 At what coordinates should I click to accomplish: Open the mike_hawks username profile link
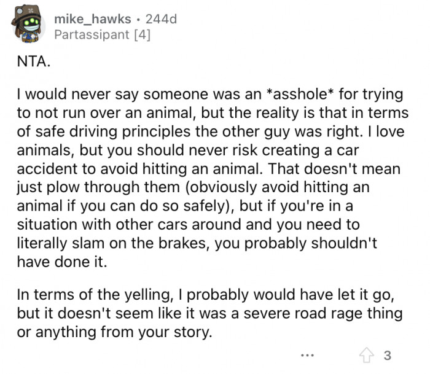tap(93, 20)
